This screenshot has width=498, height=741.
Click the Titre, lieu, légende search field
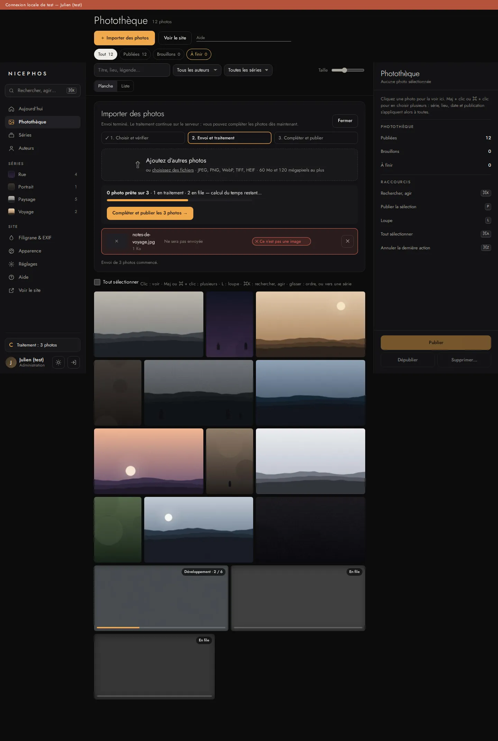pyautogui.click(x=132, y=70)
